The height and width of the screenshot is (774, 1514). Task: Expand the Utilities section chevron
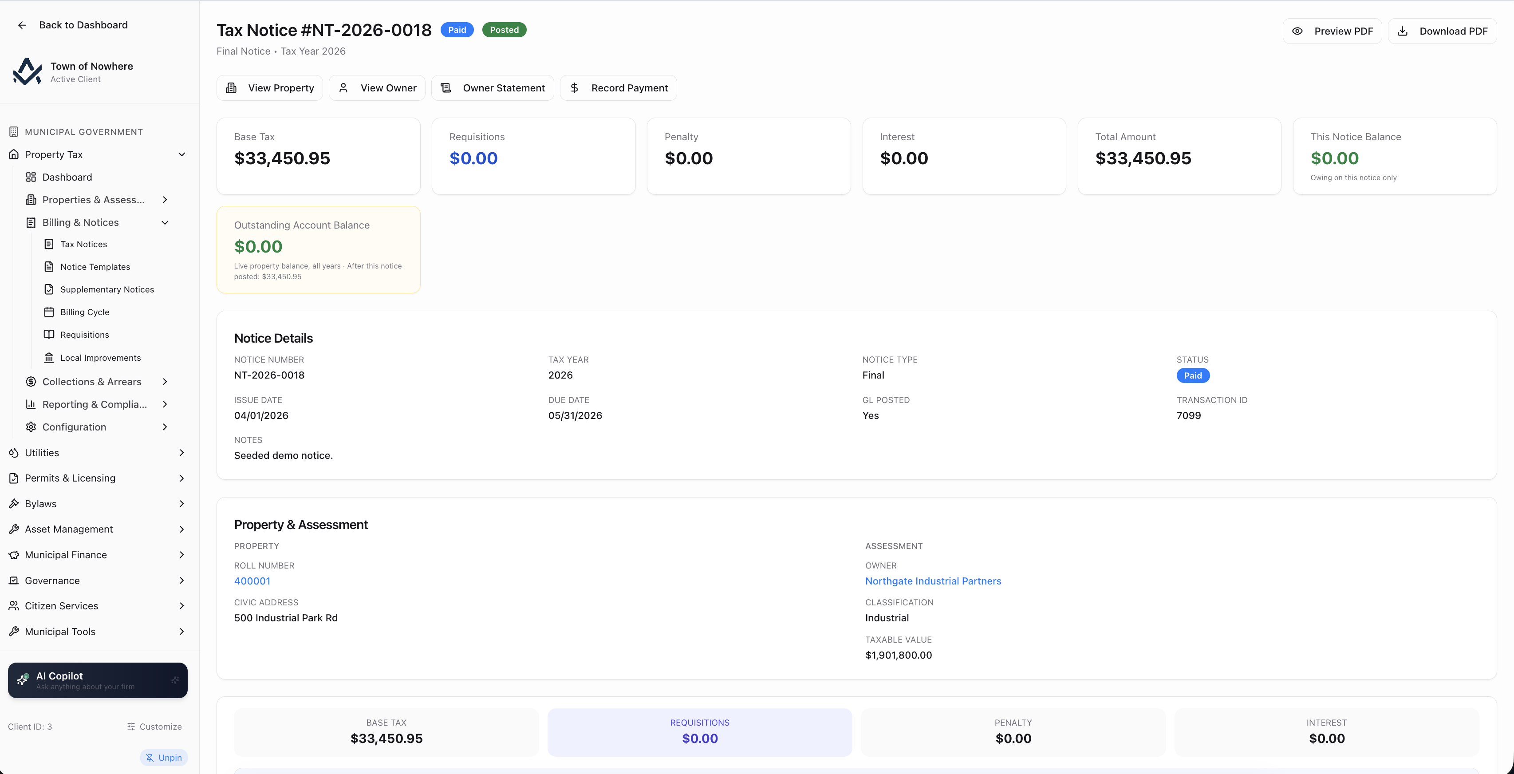(x=181, y=453)
